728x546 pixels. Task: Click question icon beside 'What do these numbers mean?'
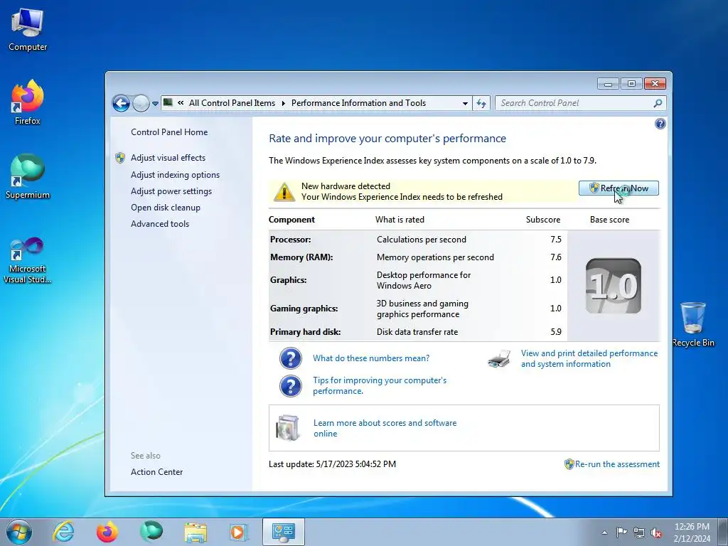click(x=291, y=358)
